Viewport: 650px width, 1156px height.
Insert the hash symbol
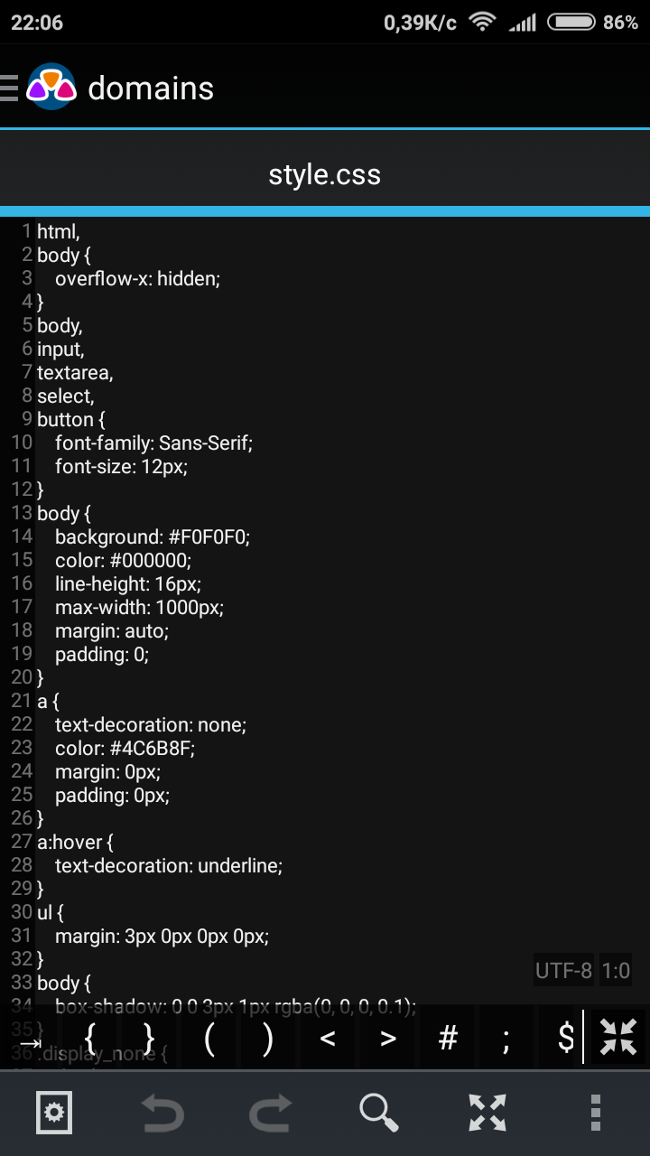pos(447,1039)
